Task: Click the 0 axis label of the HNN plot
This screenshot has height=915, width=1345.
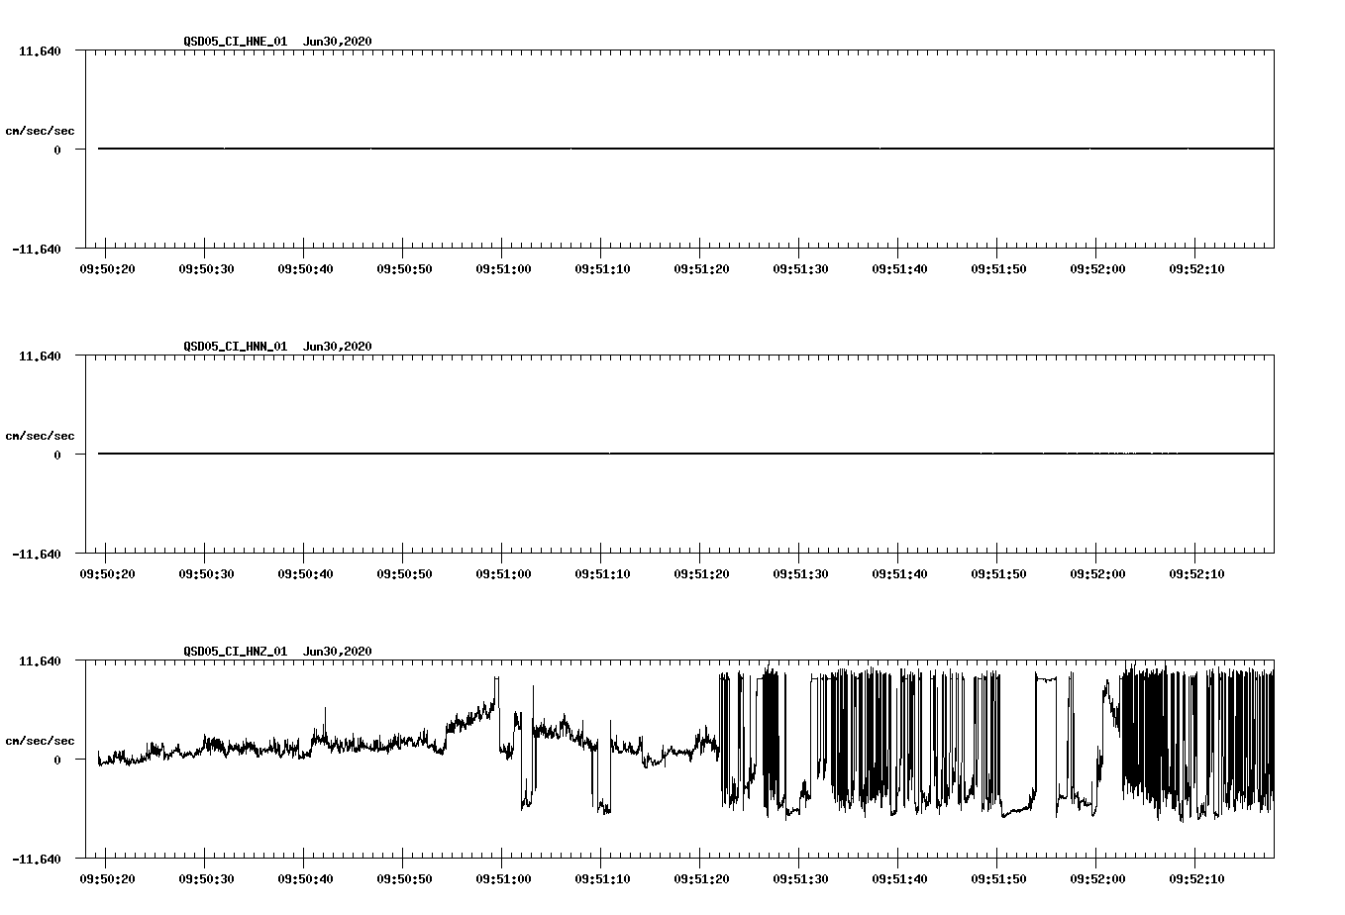Action: (x=57, y=456)
